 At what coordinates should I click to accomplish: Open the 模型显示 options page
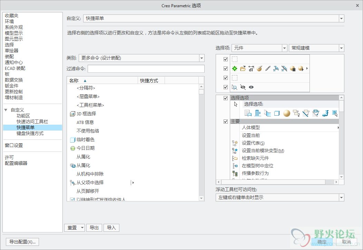pyautogui.click(x=14, y=33)
